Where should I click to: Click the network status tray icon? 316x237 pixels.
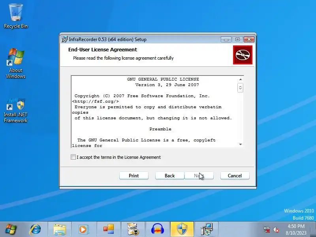(x=267, y=229)
